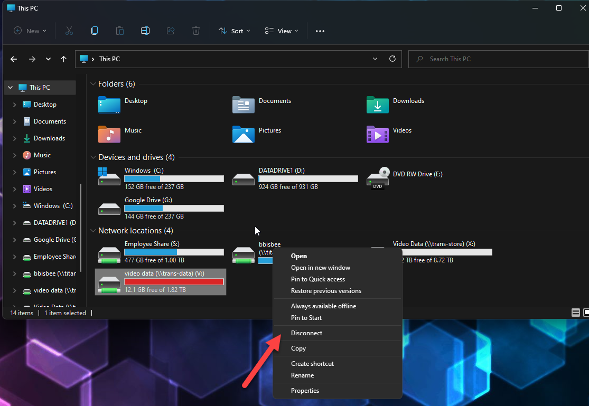Switch to details view in status bar
This screenshot has height=406, width=589.
coord(575,313)
